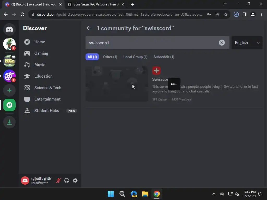The height and width of the screenshot is (200, 267).
Task: Expand the English language dropdown
Action: click(x=247, y=43)
